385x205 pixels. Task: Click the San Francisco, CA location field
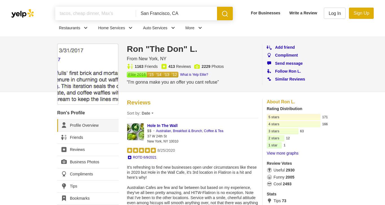pyautogui.click(x=176, y=14)
